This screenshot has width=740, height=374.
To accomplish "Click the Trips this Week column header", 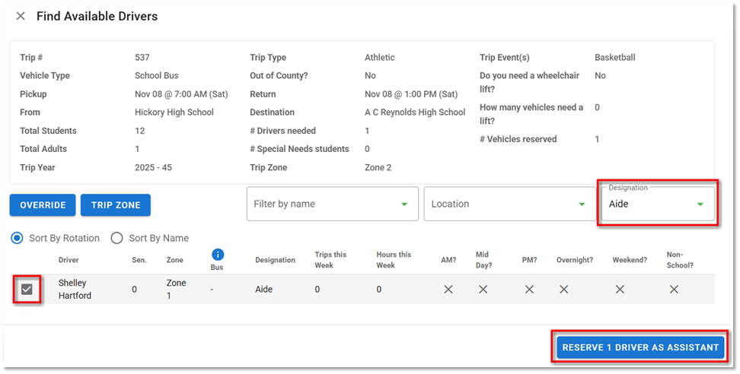I will [330, 260].
